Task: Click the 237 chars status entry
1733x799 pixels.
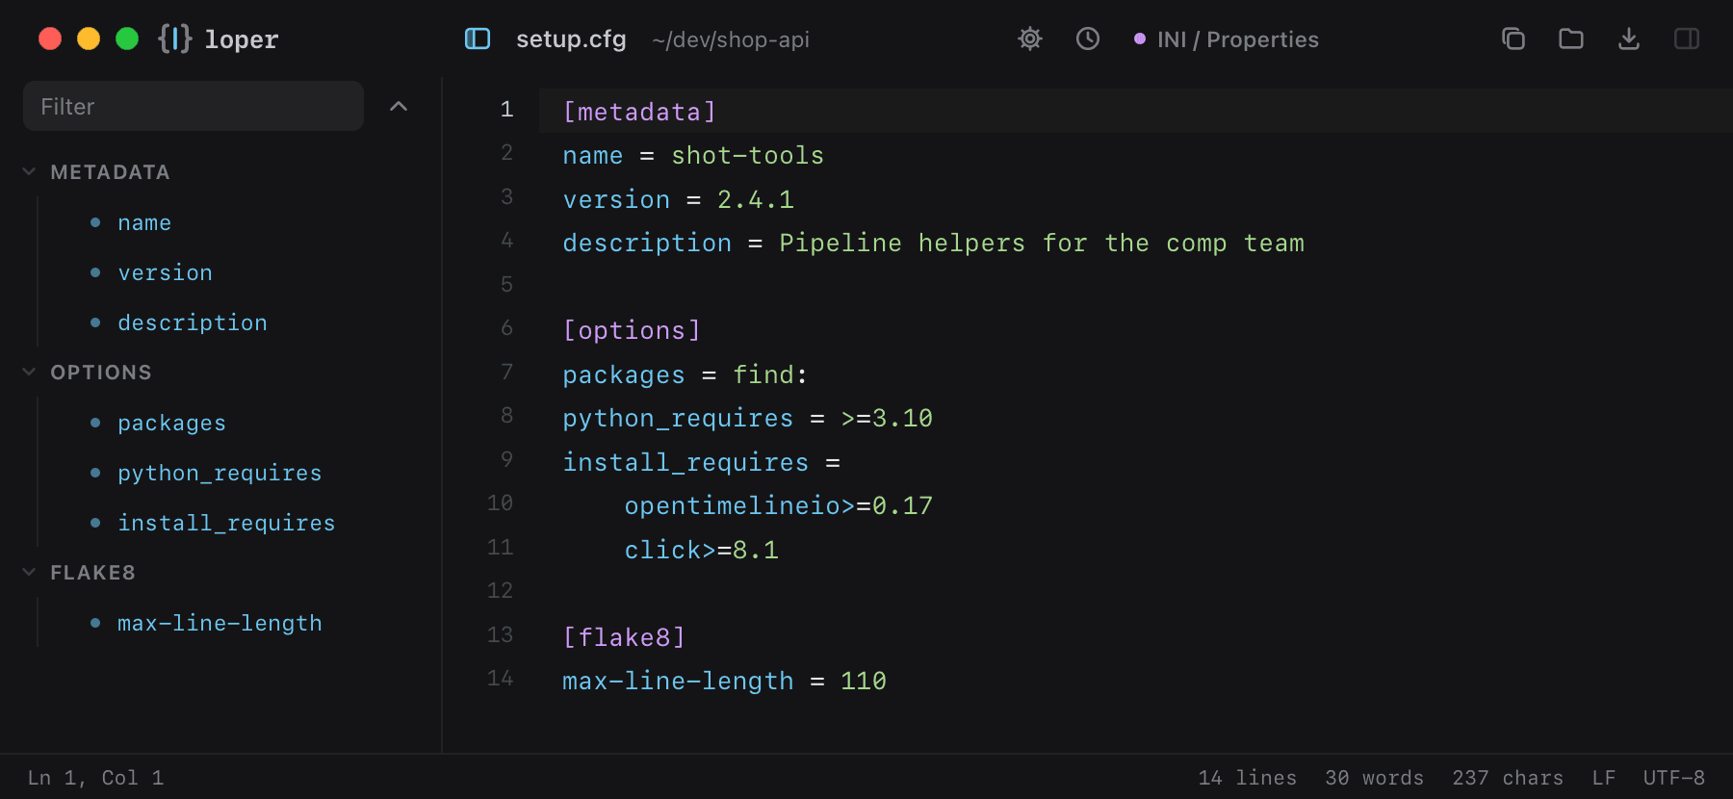Action: pyautogui.click(x=1508, y=778)
